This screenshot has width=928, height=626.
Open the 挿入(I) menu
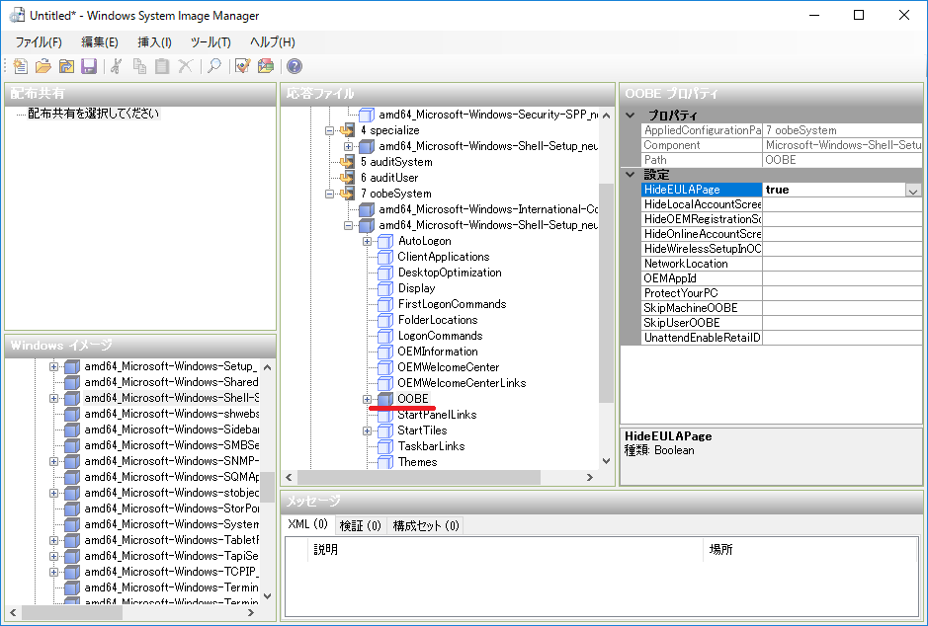[x=154, y=42]
